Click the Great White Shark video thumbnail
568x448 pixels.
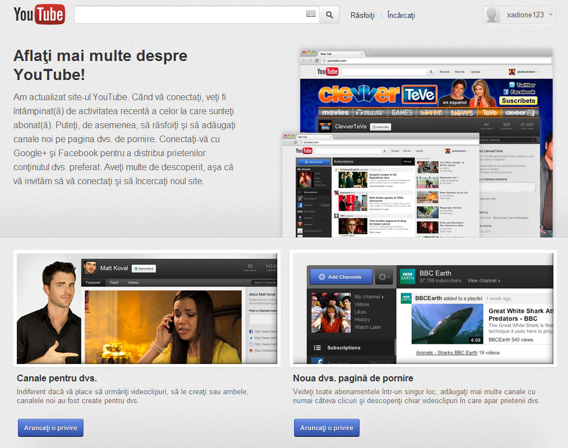click(x=448, y=324)
